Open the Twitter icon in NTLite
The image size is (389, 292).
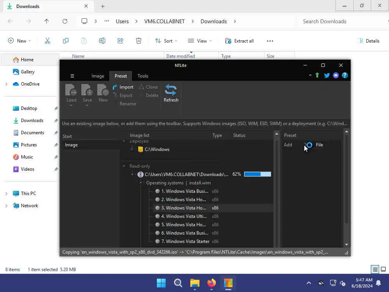326,75
